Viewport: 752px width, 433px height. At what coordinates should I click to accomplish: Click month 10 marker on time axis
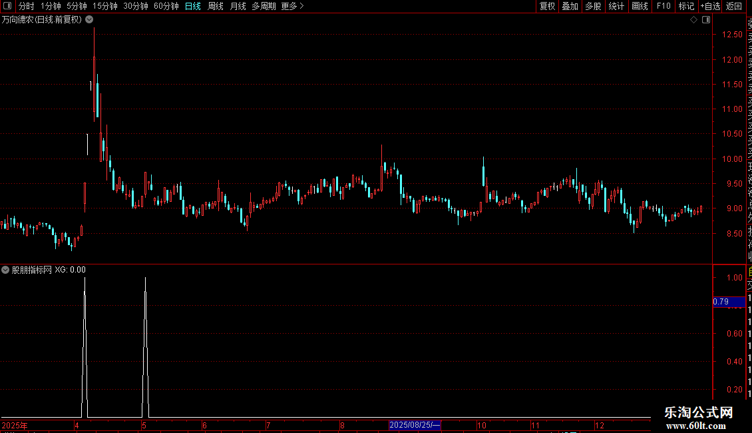pyautogui.click(x=482, y=425)
